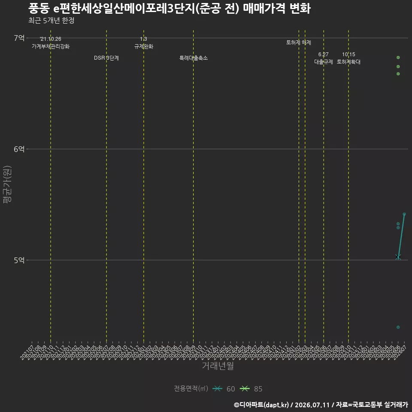Screen dimensions: 412x412
Task: Click the '가계부채관리강화' annotation label
Action: [x=51, y=46]
